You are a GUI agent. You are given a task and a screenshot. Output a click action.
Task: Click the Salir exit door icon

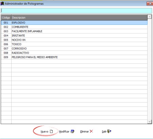[x=109, y=131]
